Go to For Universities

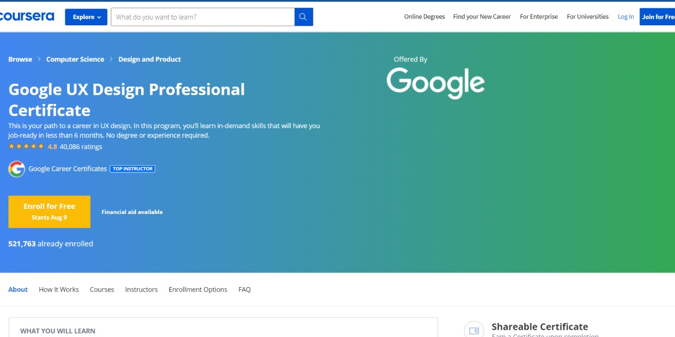pos(588,17)
